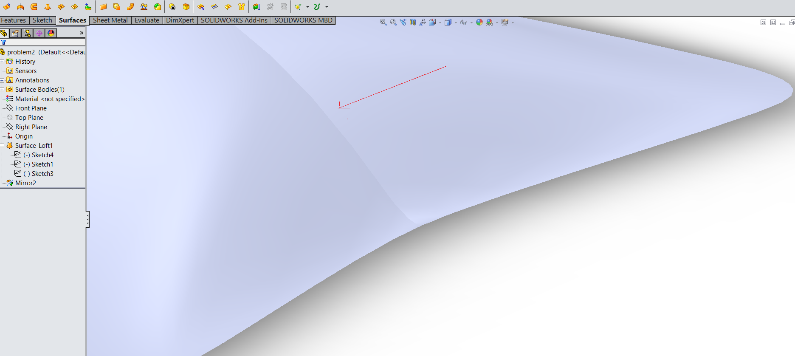
Task: Select the Extend Surface tool
Action: click(x=201, y=7)
